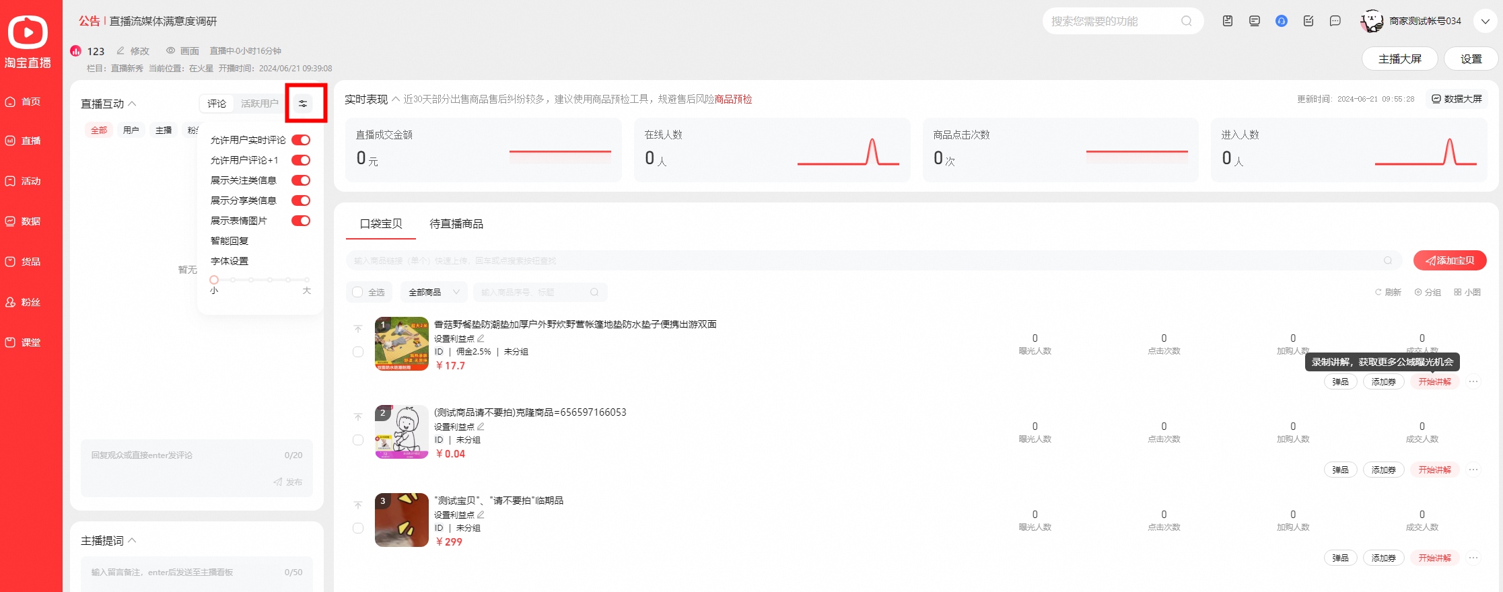Select the 口袋宝贝 tab
The image size is (1503, 592).
pos(381,224)
